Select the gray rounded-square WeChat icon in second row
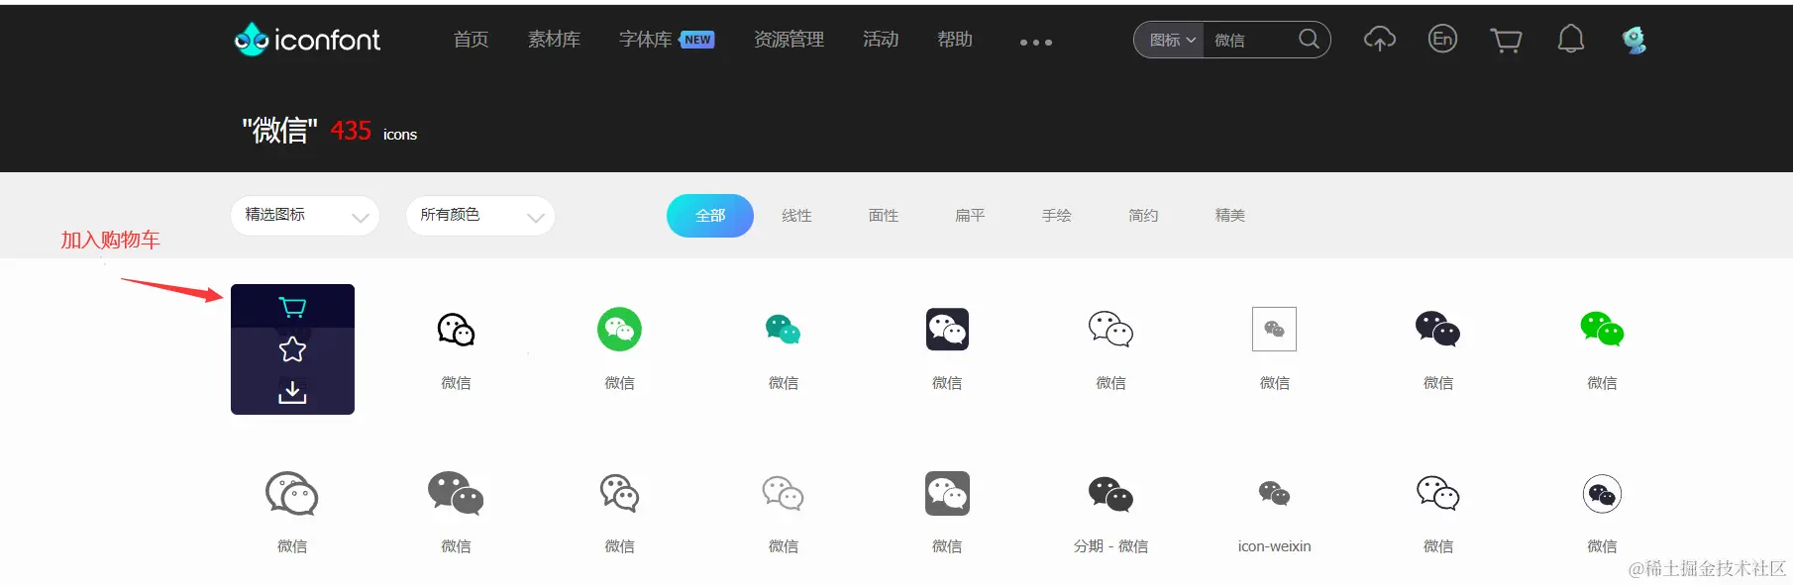 [947, 493]
